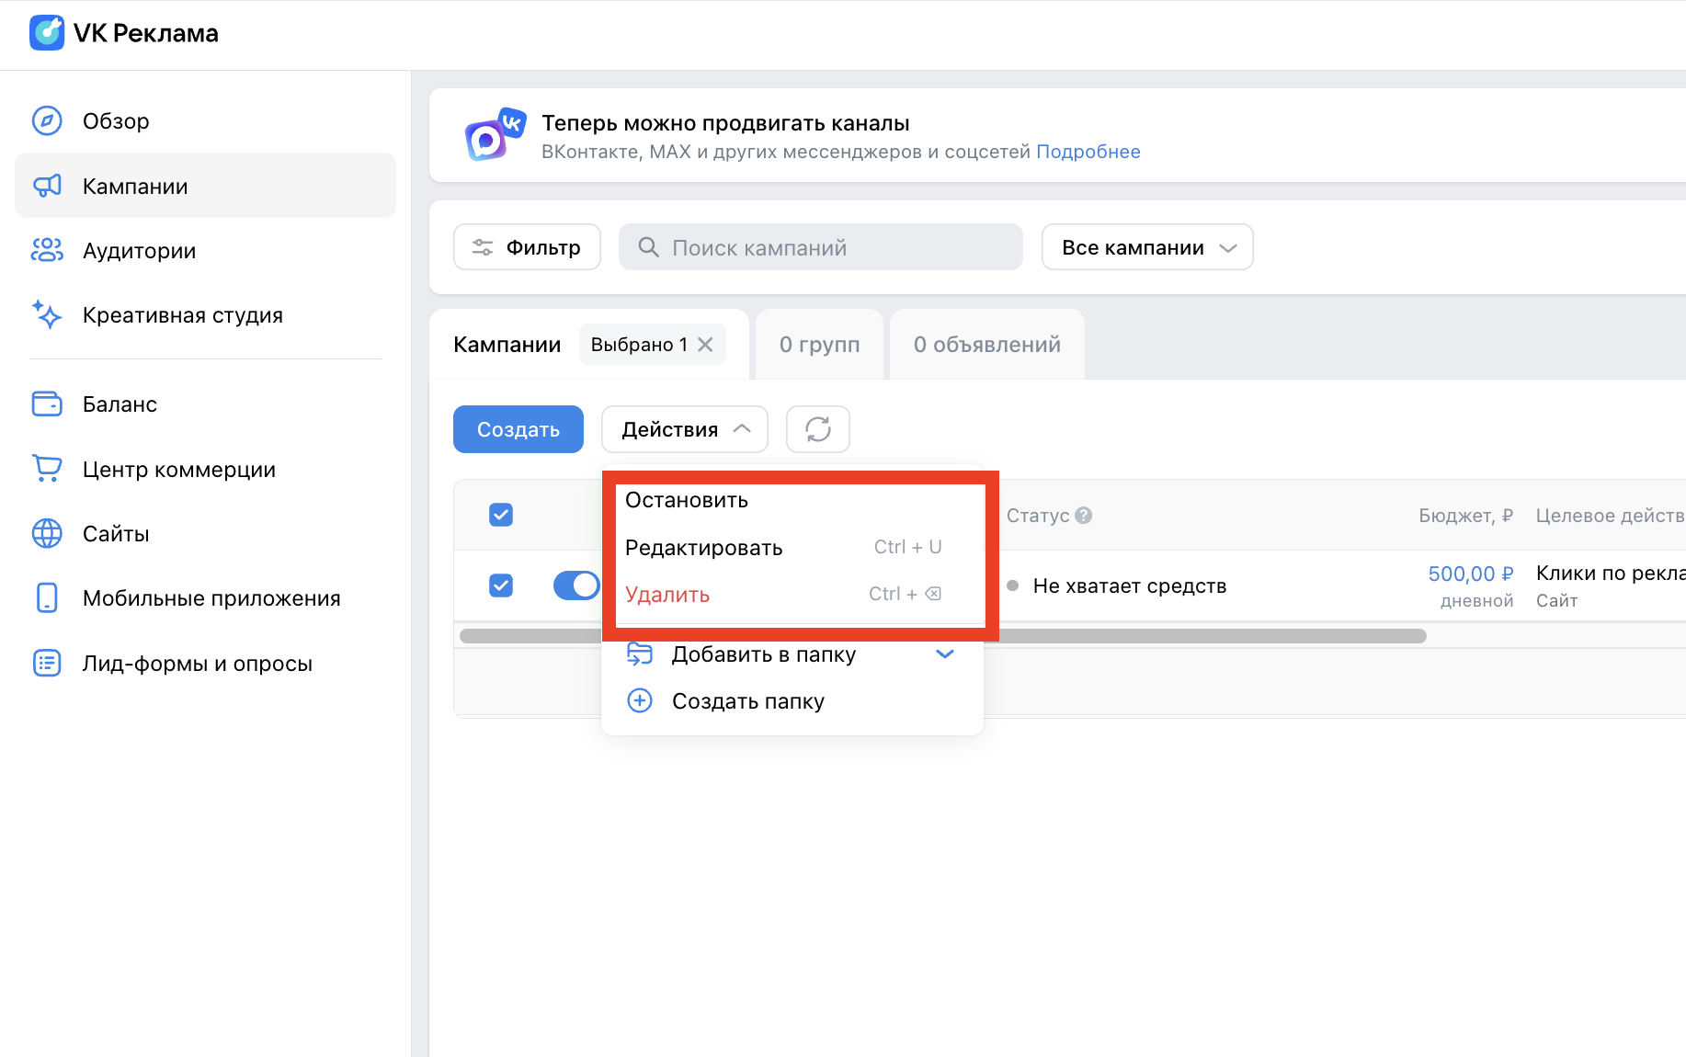Choose Остановить from actions menu
Image resolution: width=1686 pixels, height=1057 pixels.
coord(687,500)
